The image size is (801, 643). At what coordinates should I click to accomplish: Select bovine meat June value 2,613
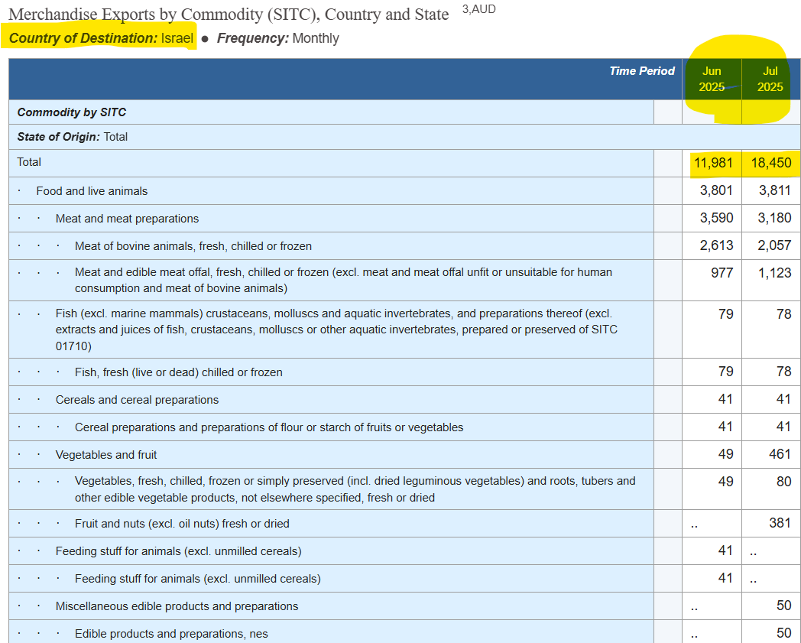[716, 246]
